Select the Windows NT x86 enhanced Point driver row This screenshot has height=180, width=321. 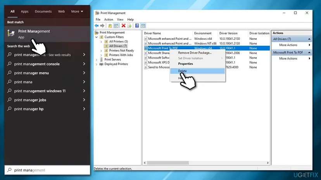pyautogui.click(x=206, y=44)
